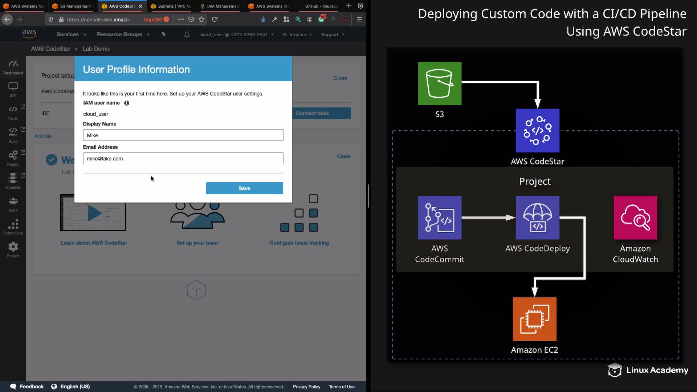Open the IDE sidebar icon
The height and width of the screenshot is (392, 697).
point(13,90)
